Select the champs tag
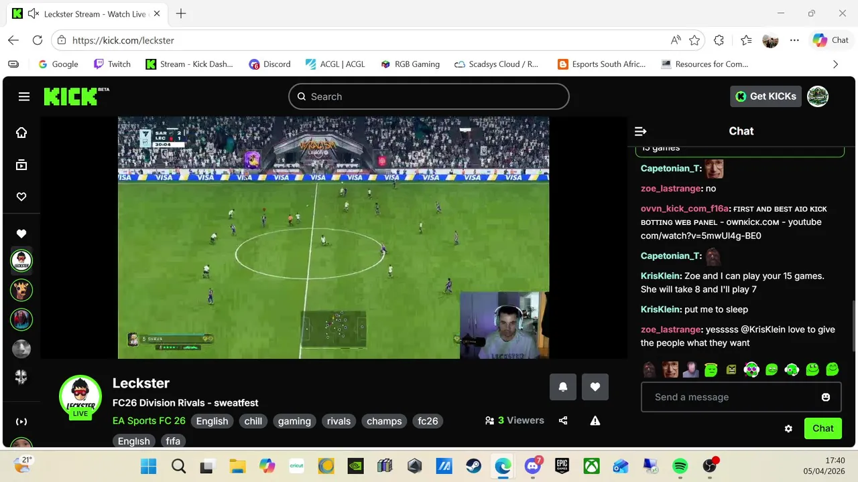The height and width of the screenshot is (482, 858). pos(384,421)
